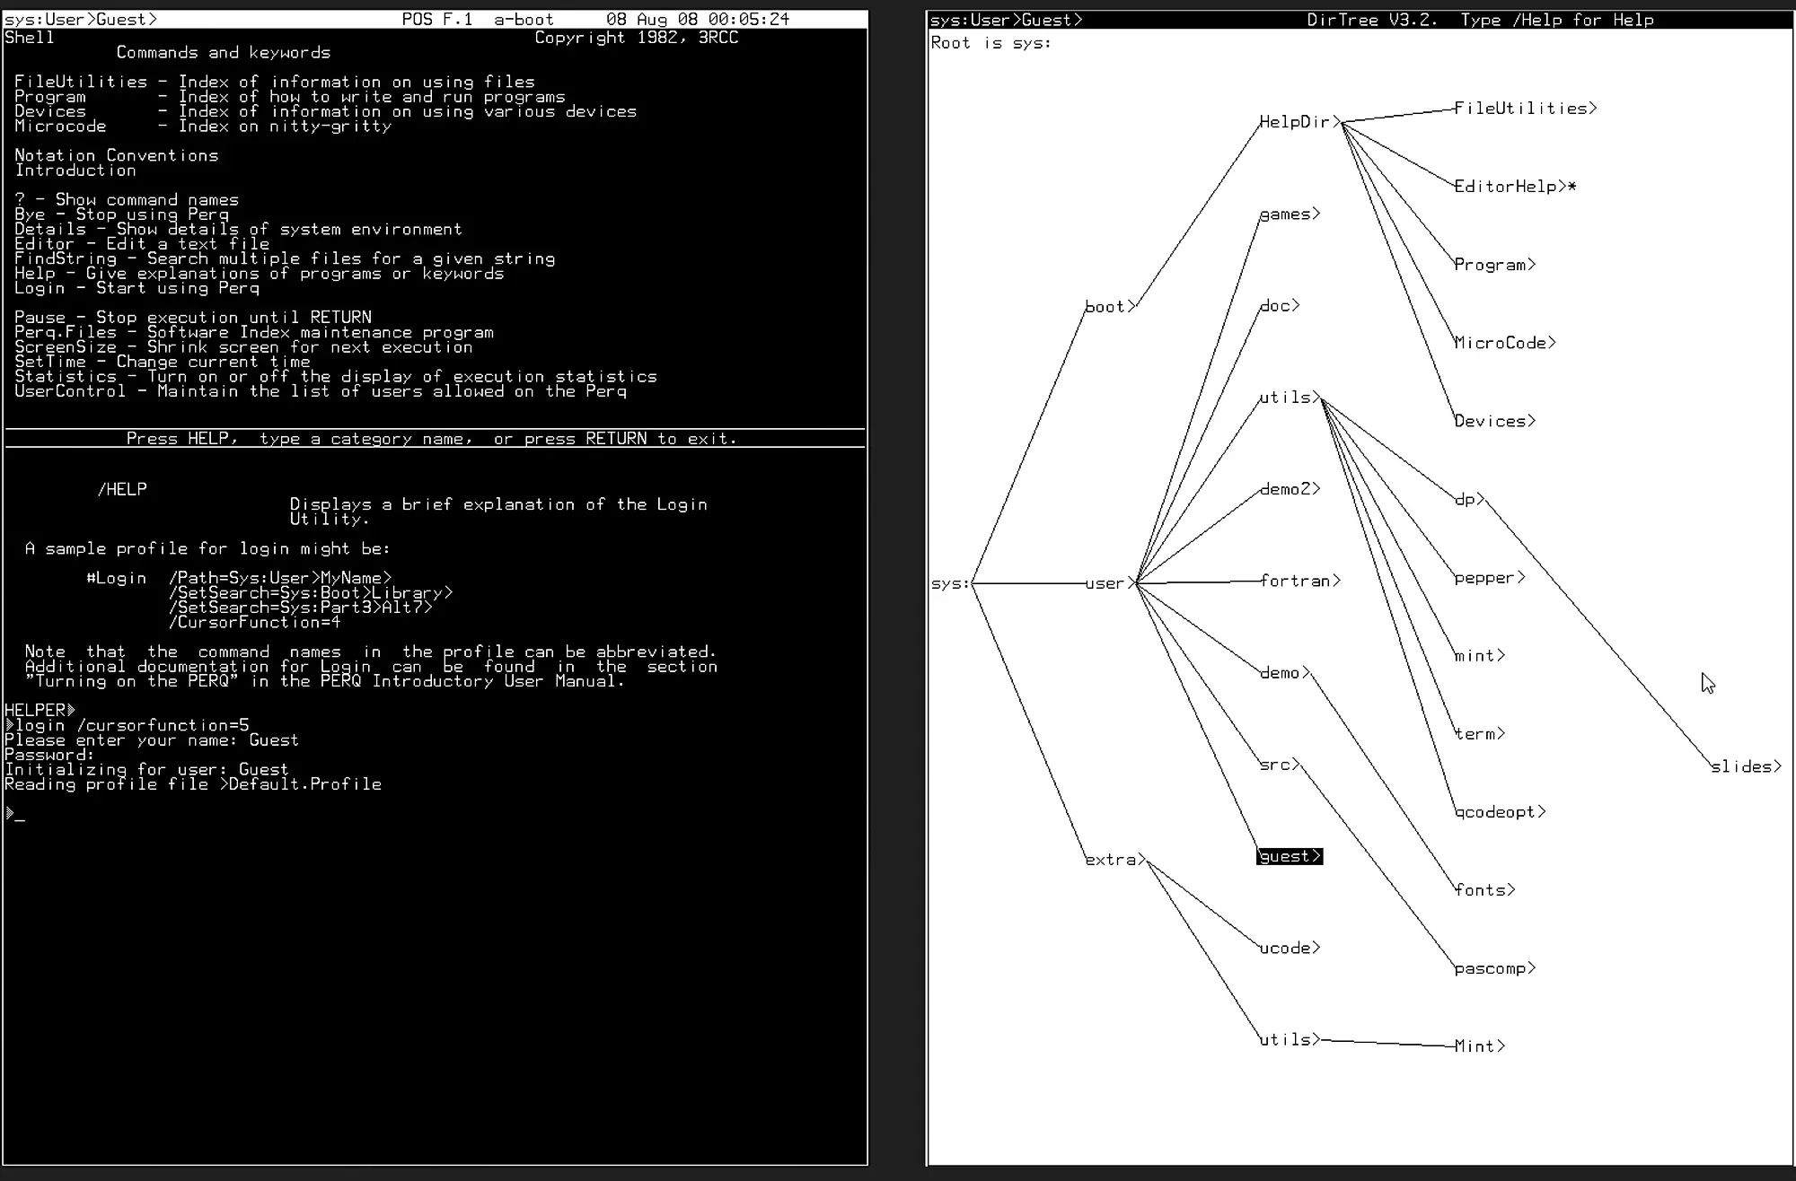
Task: Click the Shell command prompt cursor line
Action: pos(15,814)
